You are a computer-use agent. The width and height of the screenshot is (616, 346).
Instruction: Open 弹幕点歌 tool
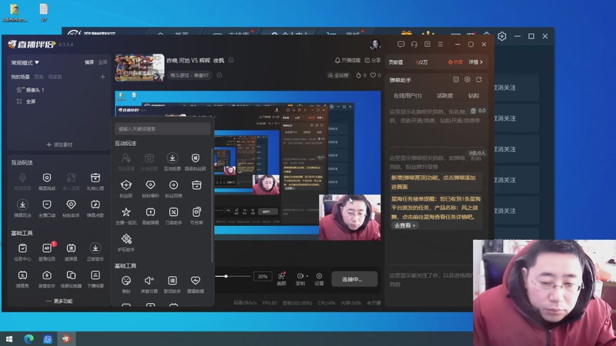tap(95, 208)
